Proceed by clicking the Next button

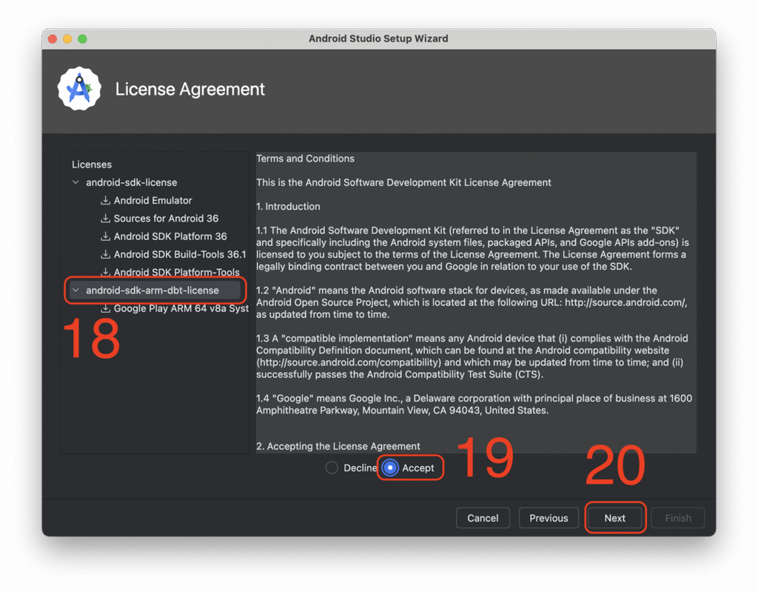click(x=614, y=518)
